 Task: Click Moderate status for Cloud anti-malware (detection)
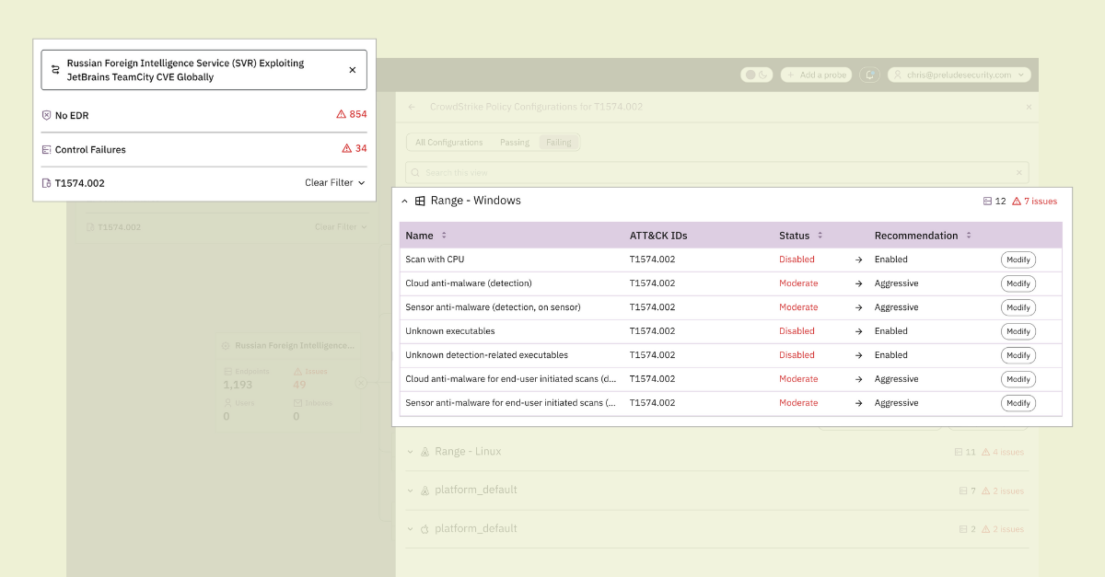[x=798, y=283]
